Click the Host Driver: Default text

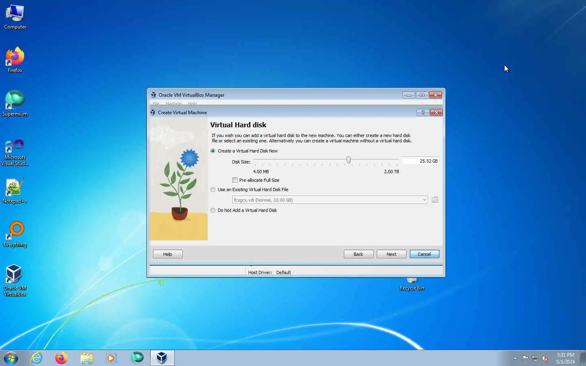pos(269,272)
